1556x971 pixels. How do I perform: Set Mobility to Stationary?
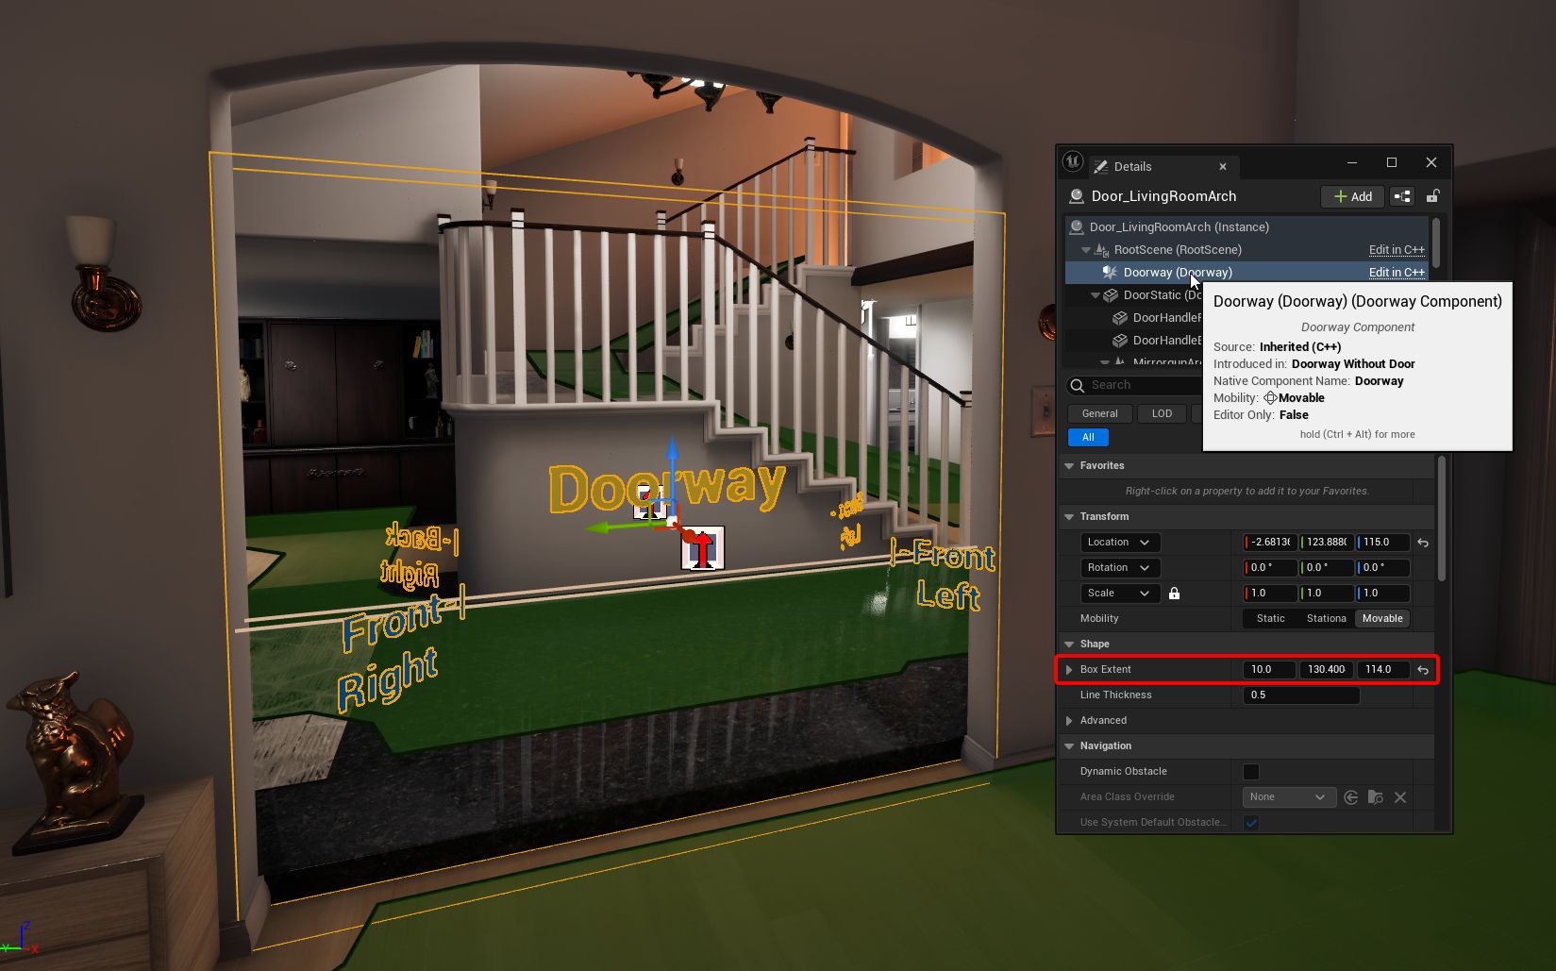[x=1326, y=619]
